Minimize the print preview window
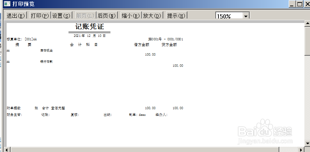310x152 pixels. click(292, 4)
